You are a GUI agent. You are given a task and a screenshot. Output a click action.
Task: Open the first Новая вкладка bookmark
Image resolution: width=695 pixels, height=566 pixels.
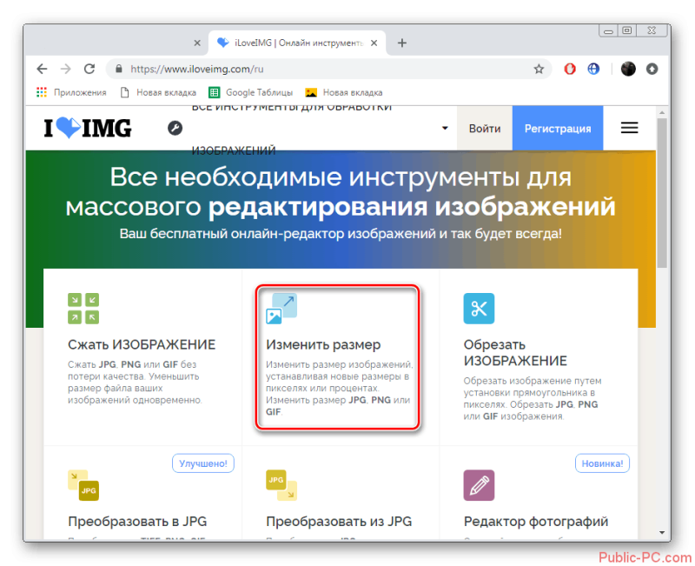(158, 92)
